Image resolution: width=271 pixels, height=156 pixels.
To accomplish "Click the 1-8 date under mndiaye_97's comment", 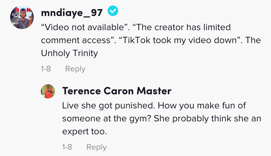I will (x=46, y=69).
